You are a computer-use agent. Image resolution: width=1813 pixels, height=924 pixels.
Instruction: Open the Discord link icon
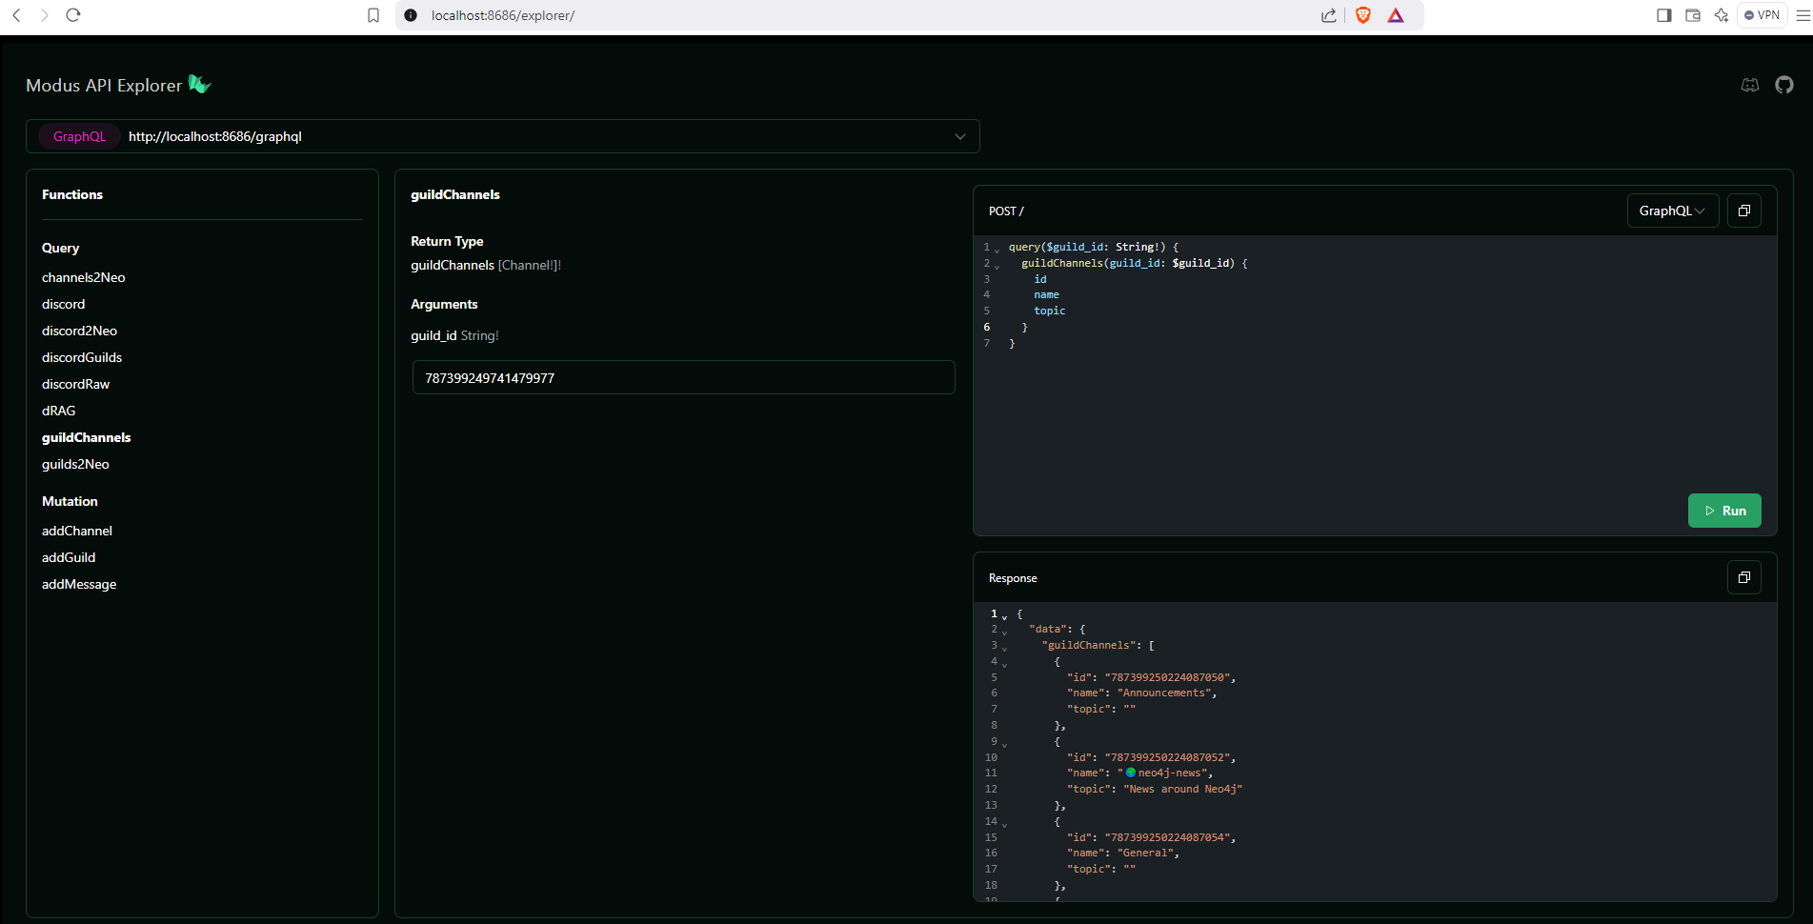1750,85
